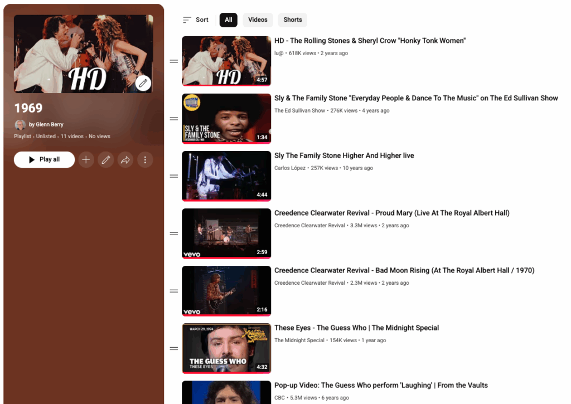Filter the playlist by Shorts

click(292, 20)
